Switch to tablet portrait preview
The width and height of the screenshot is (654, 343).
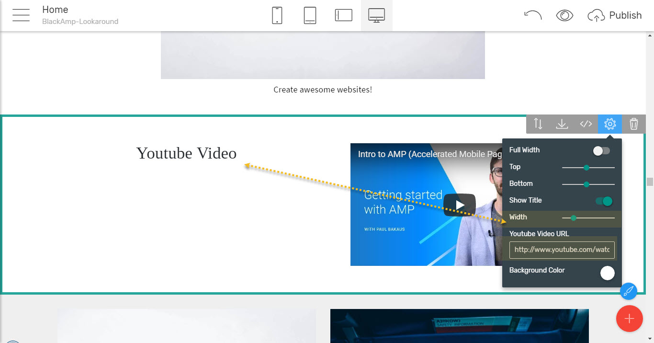tap(310, 15)
